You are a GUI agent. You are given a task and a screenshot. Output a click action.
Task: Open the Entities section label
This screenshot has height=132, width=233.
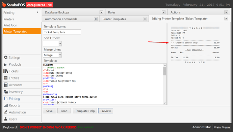[x=14, y=78]
